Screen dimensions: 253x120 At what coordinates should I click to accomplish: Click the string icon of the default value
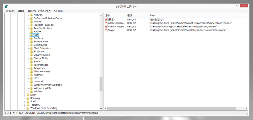pyautogui.click(x=106, y=19)
